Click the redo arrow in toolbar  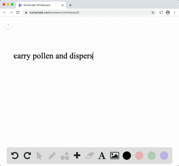(x=27, y=156)
